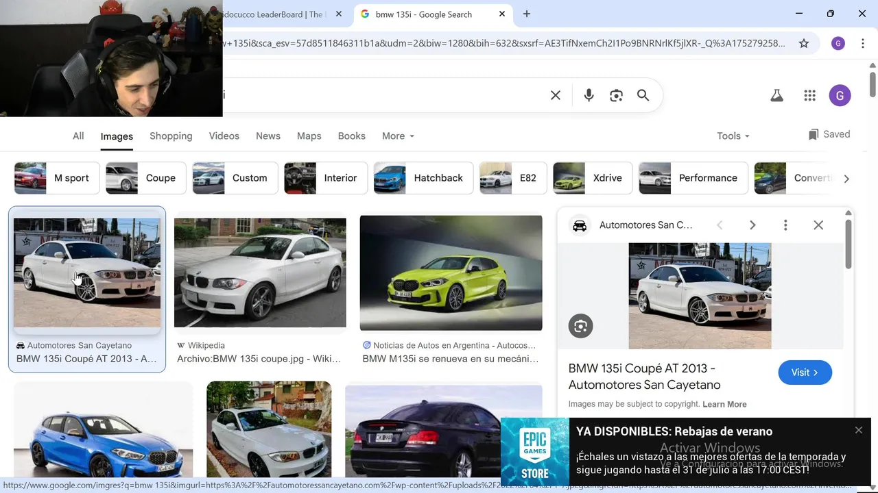
Task: Switch to the News tab
Action: pyautogui.click(x=268, y=136)
